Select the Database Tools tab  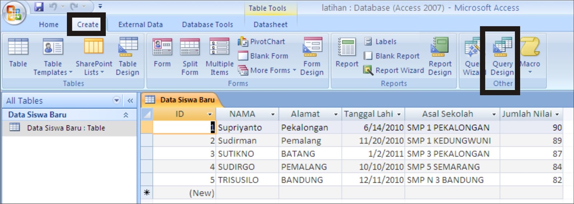point(207,24)
